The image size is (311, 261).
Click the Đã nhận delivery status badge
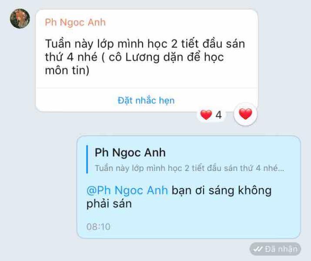[275, 249]
